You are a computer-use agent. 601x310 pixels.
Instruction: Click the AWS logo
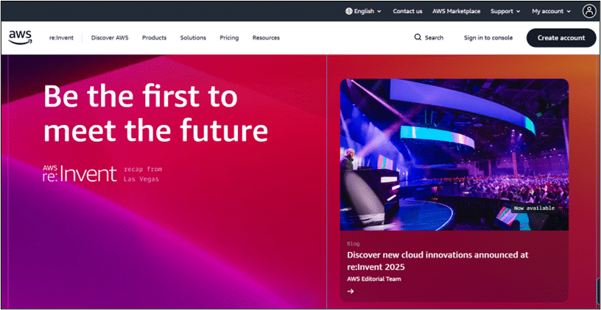(20, 37)
